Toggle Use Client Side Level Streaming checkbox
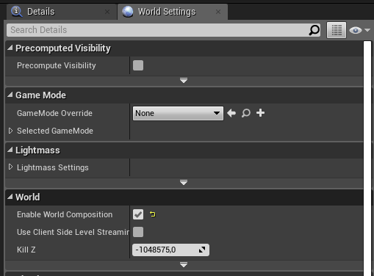 click(x=138, y=232)
